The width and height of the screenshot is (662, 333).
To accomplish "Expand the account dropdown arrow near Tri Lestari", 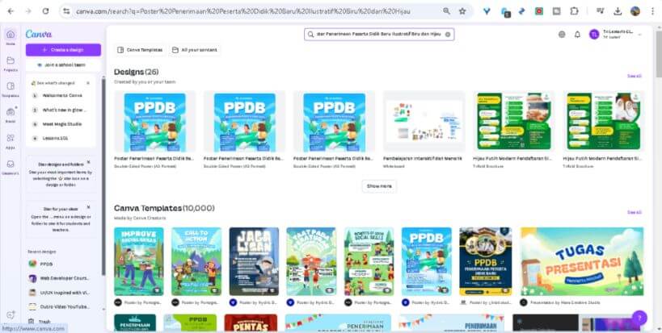I will click(640, 35).
